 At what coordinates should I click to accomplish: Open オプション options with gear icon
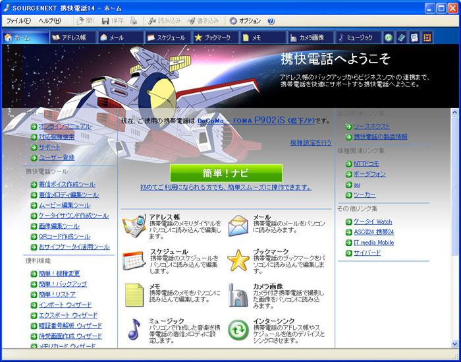coord(245,21)
